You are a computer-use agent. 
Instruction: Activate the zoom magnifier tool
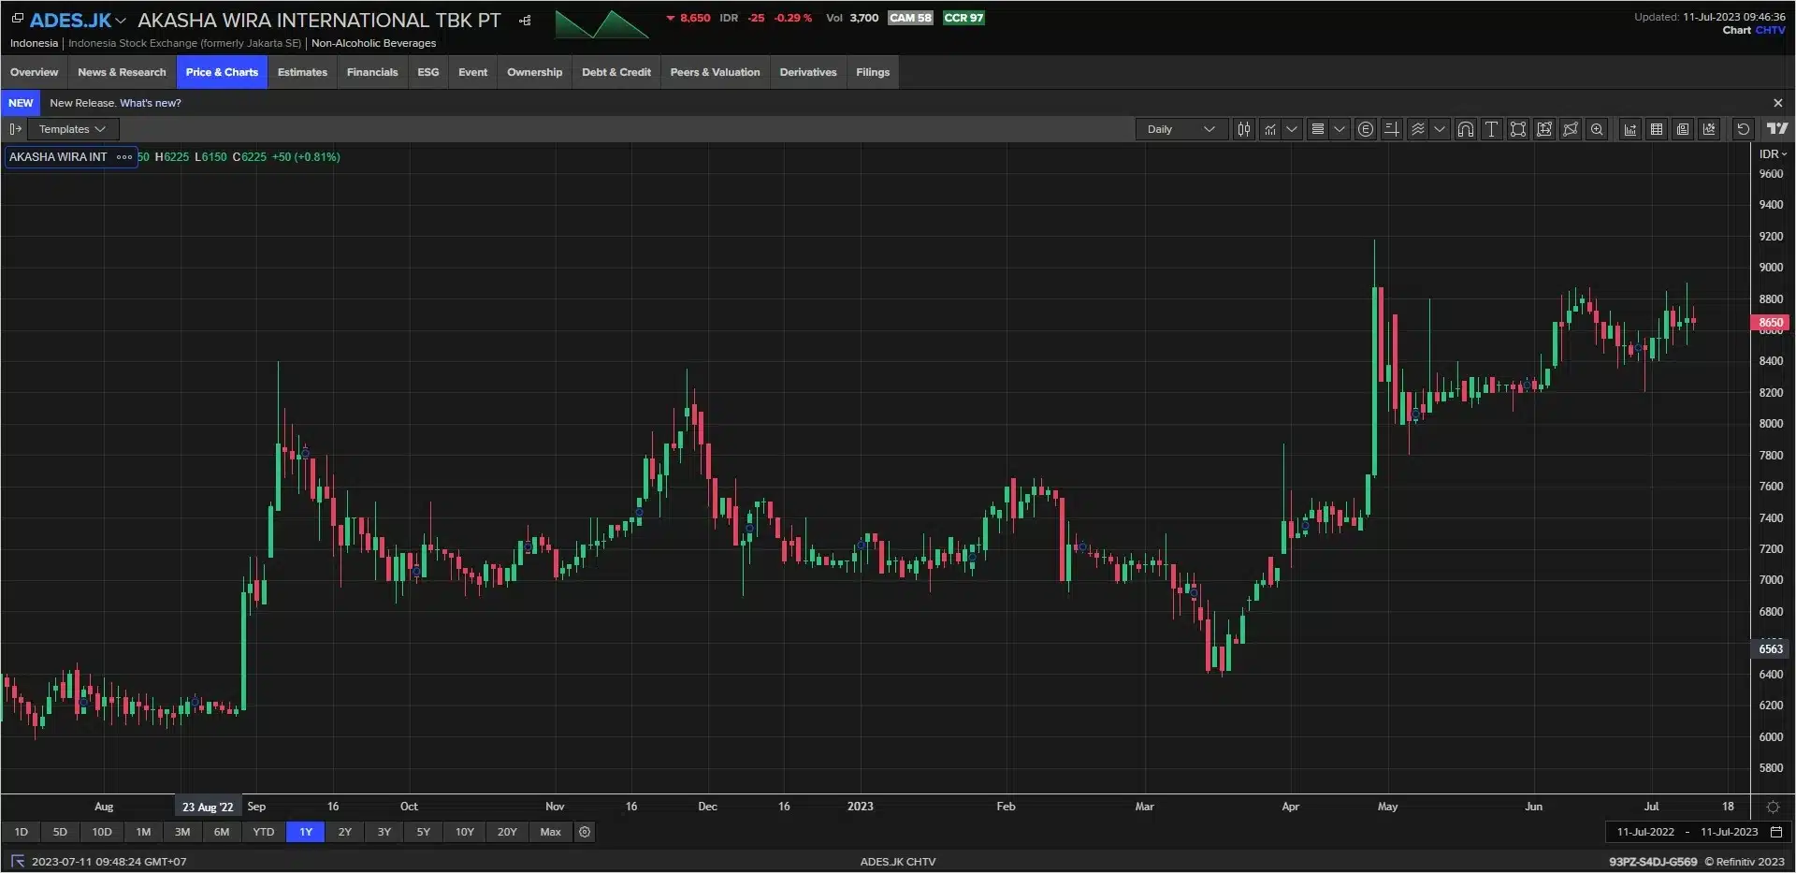coord(1597,129)
